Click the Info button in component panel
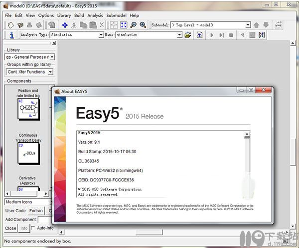The image size is (299, 248). click(24, 228)
